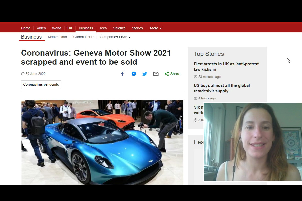Open Companies sub-navigation link
The height and width of the screenshot is (201, 302).
[x=109, y=37]
